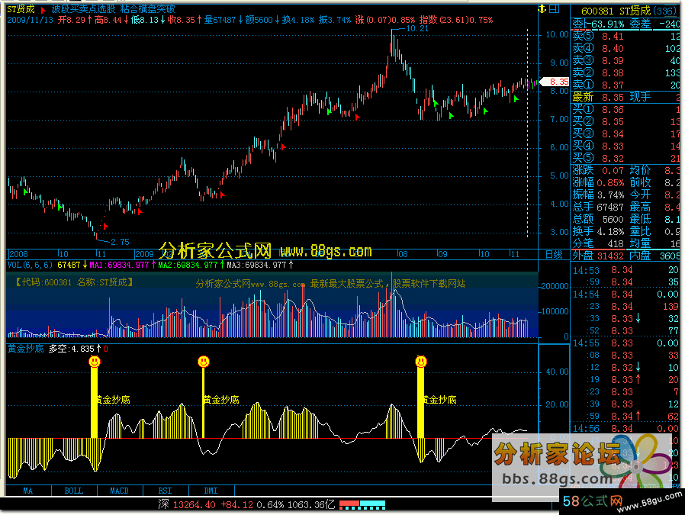Click the 卖① 8.37 order row
This screenshot has height=515, width=685.
tap(626, 85)
